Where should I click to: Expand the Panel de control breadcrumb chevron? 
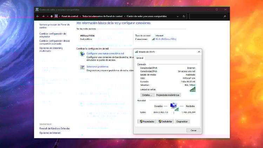click(80, 16)
